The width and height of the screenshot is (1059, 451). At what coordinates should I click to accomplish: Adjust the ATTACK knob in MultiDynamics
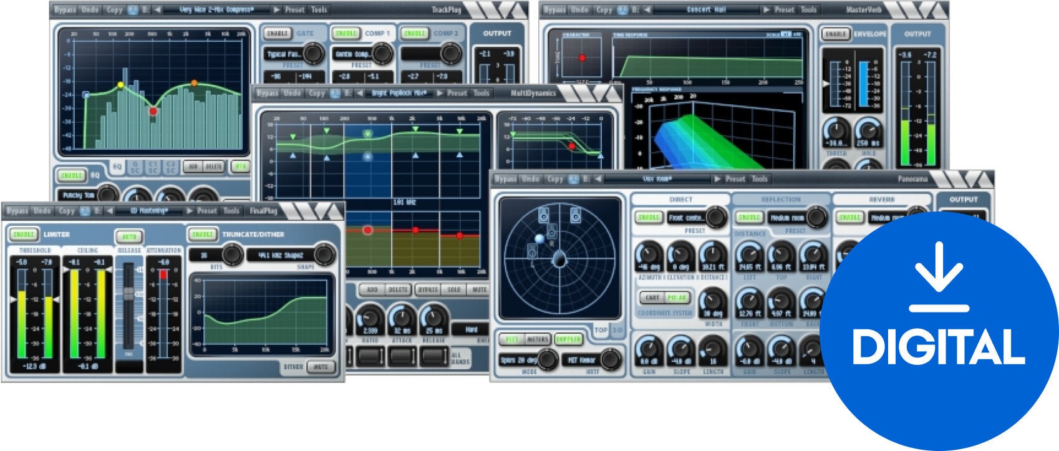coord(402,318)
